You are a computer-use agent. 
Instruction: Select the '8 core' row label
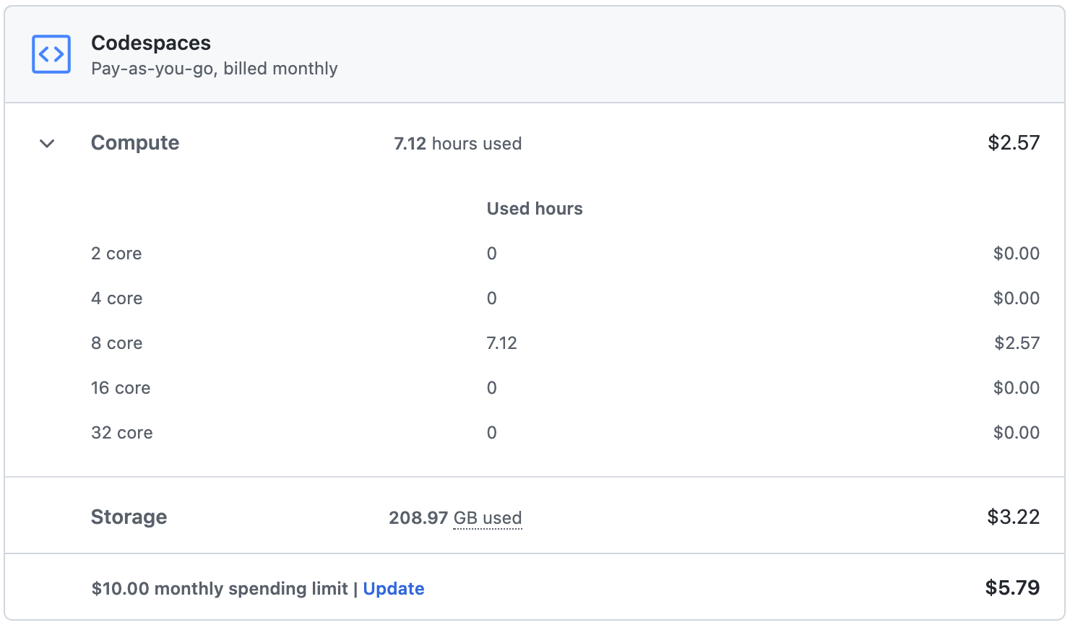(x=117, y=343)
